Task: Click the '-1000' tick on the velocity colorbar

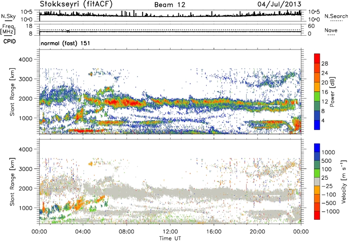Action: coord(331,211)
